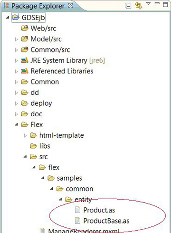
Task: Click the html-template folder icon
Action: (x=34, y=135)
